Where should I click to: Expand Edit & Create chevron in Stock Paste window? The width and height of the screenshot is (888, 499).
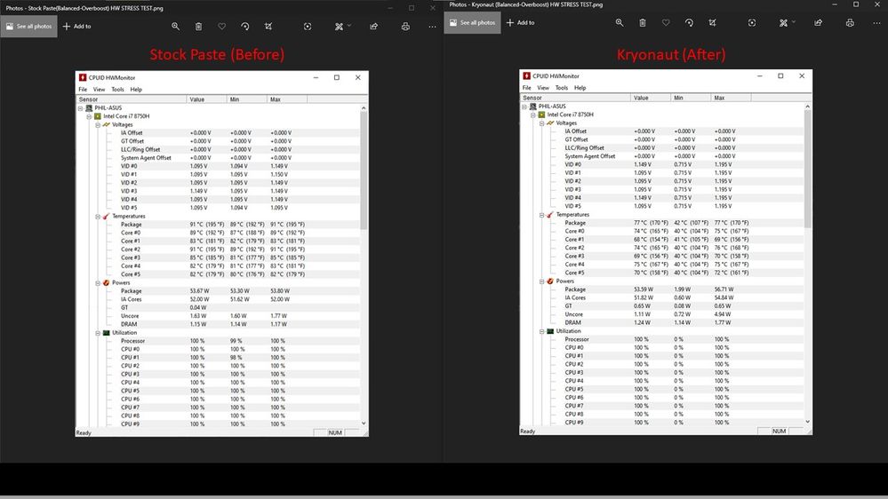pos(349,26)
